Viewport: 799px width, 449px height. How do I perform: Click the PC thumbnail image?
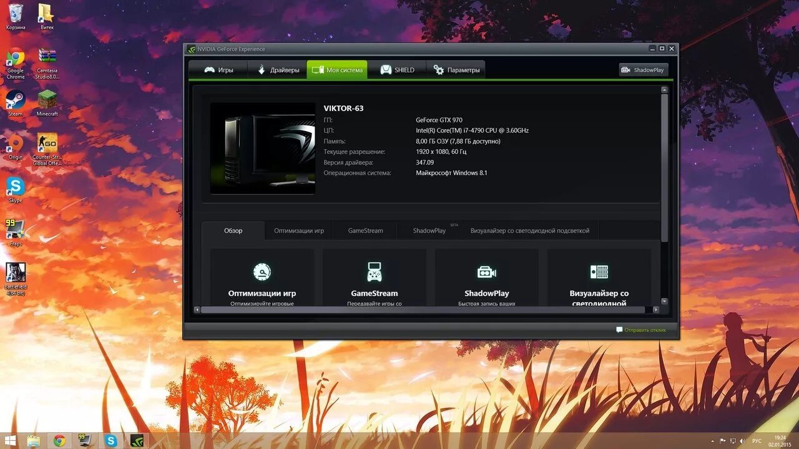coord(263,148)
